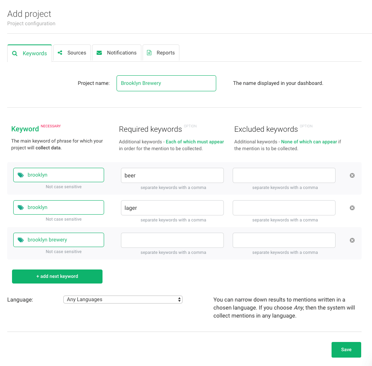Click the envelope icon on Notifications tab
372x366 pixels.
[99, 52]
